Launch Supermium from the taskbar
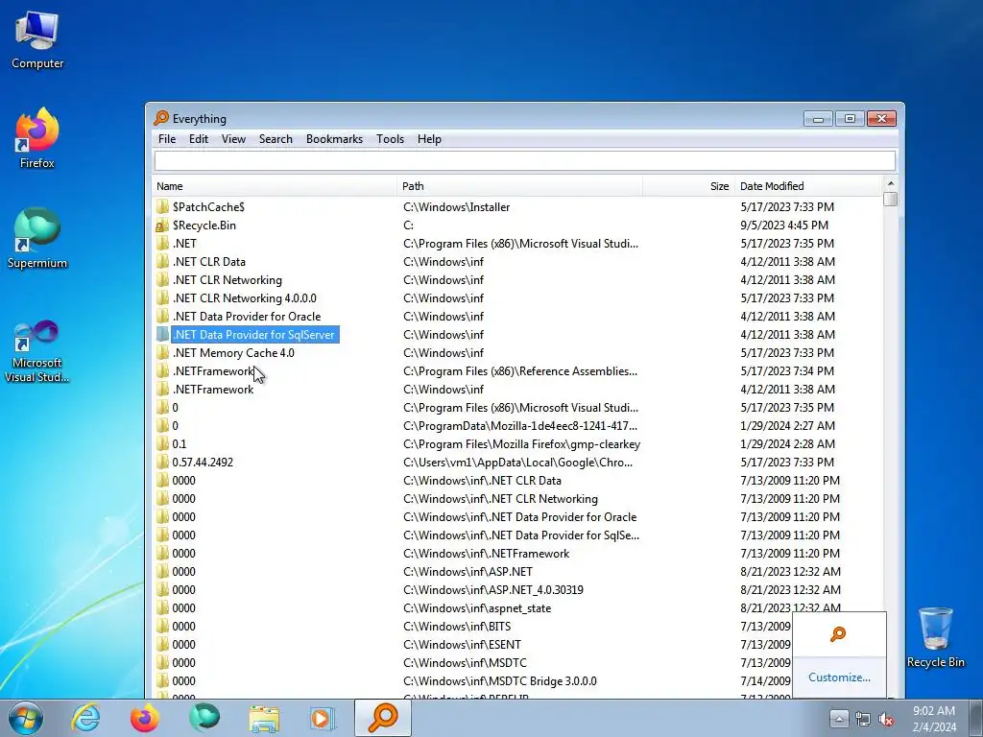 (204, 718)
